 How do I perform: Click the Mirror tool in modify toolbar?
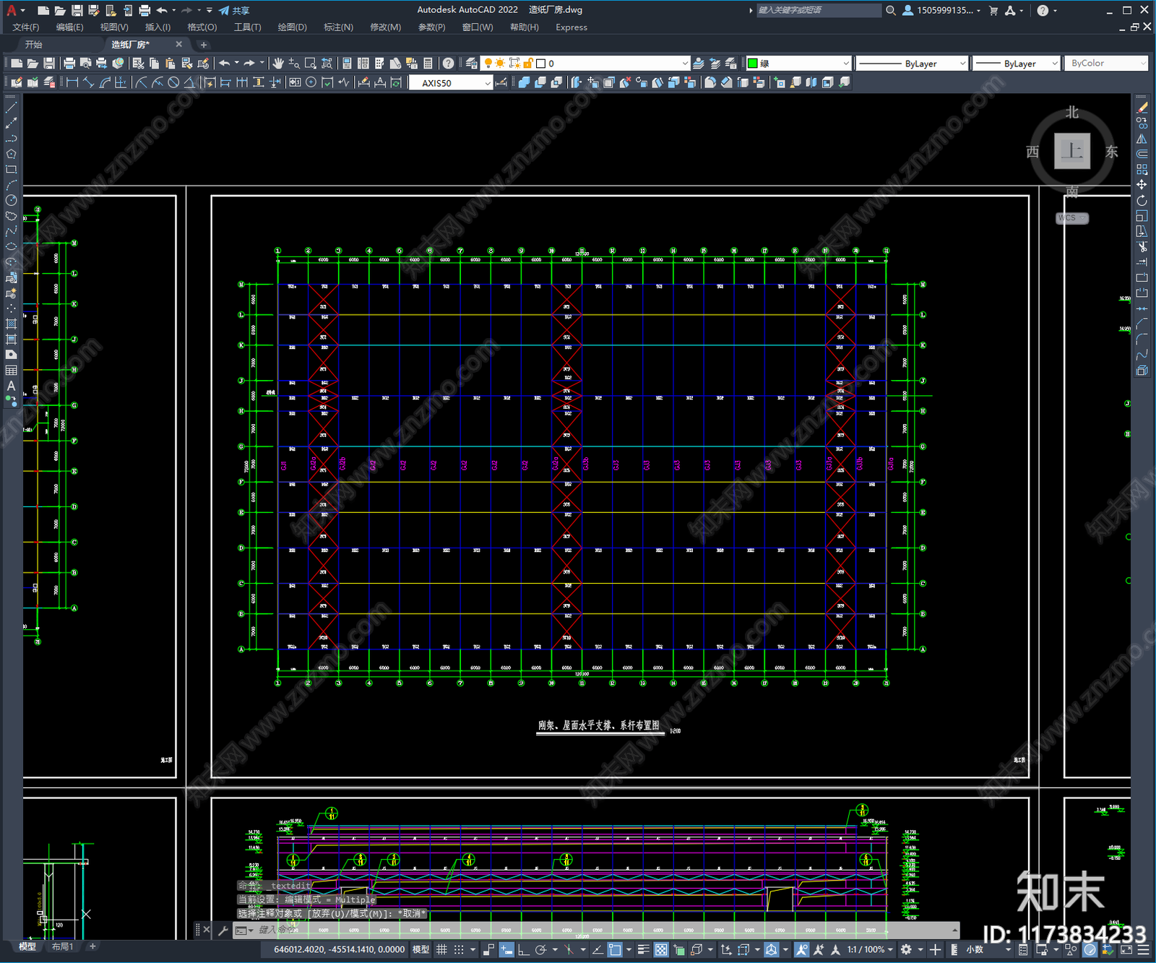tap(1142, 139)
